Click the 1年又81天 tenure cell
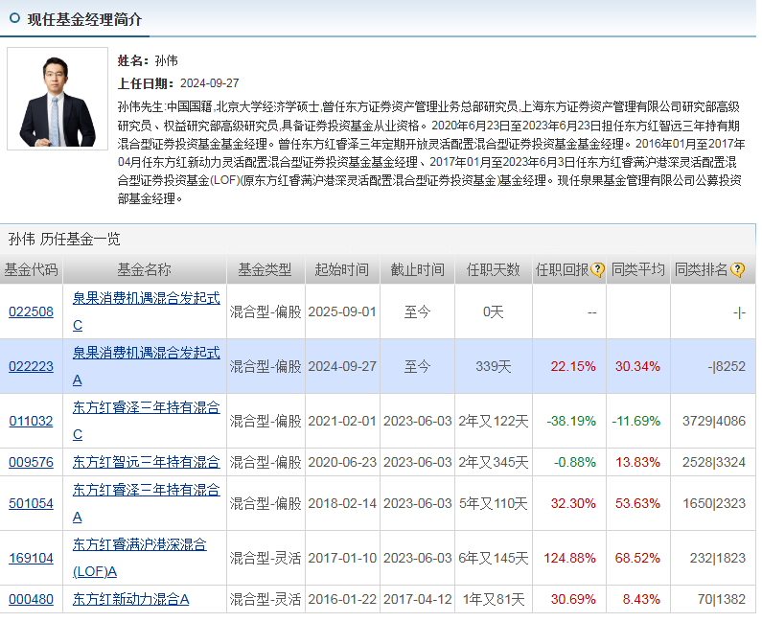Screen dimensions: 762x622 point(494,599)
